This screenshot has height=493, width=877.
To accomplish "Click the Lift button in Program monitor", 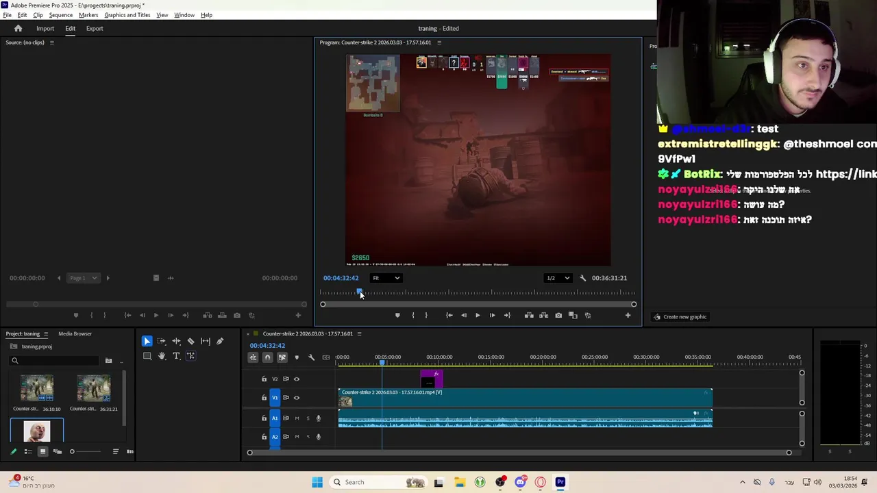I will (529, 316).
